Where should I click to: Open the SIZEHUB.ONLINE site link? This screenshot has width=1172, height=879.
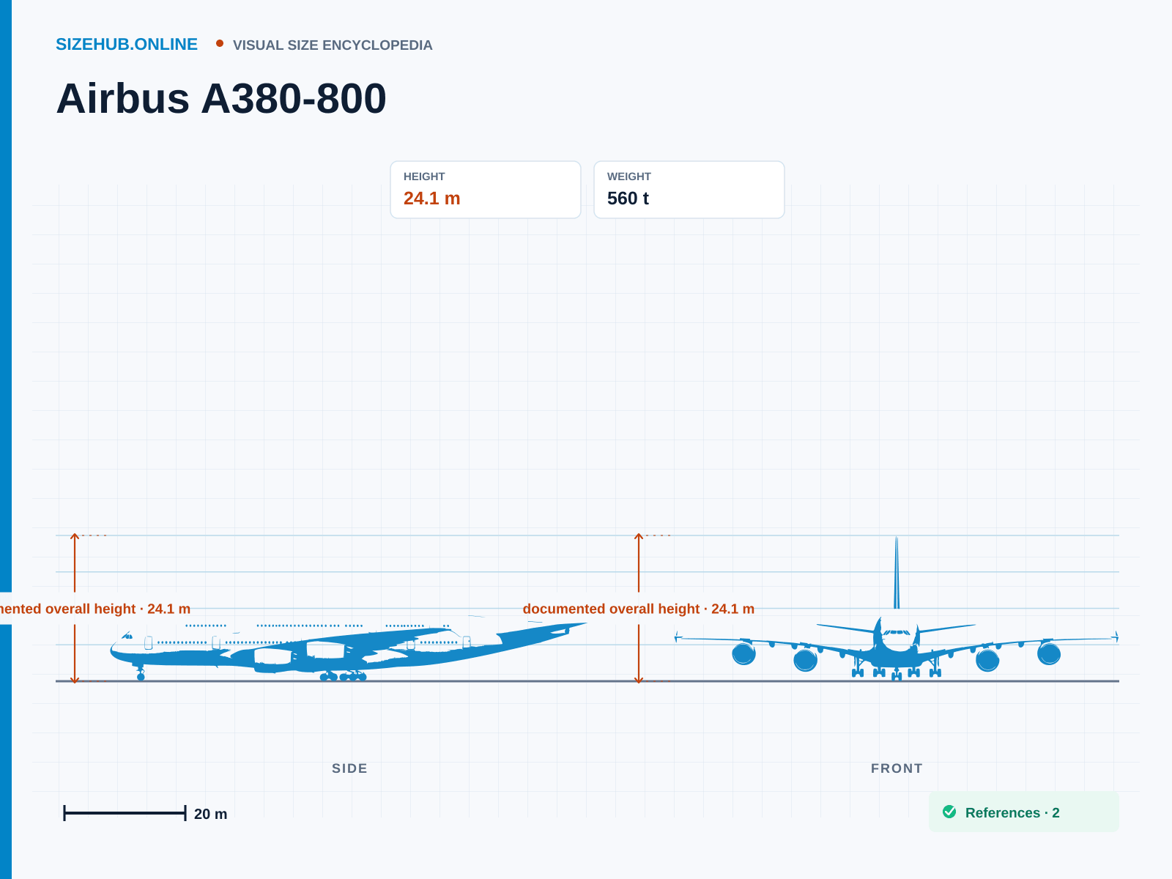127,45
